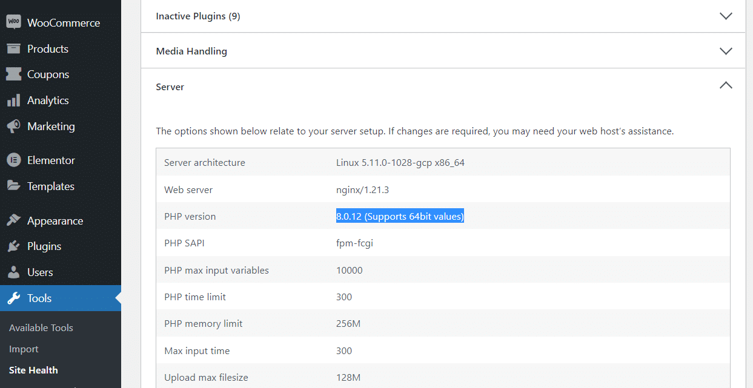Open the WooCommerce menu item

click(x=64, y=23)
